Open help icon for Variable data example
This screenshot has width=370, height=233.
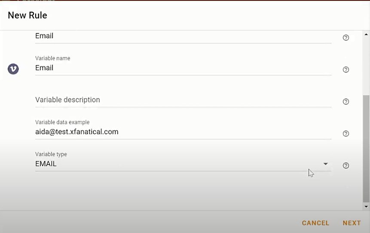point(346,134)
